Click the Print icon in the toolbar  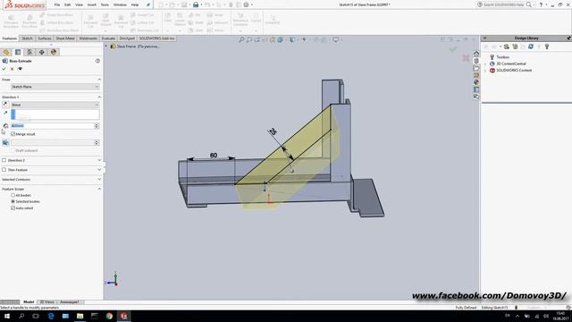point(196,4)
